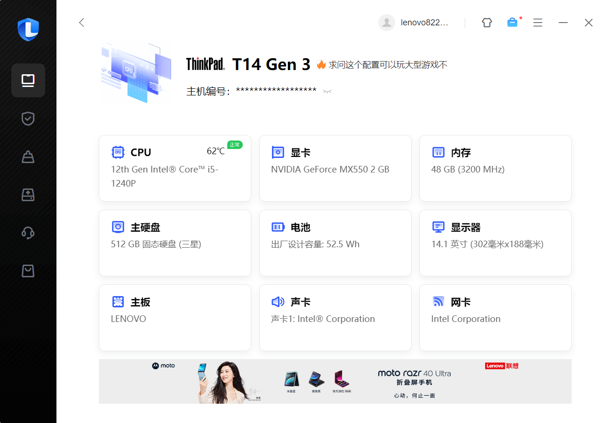This screenshot has height=423, width=614.
Task: Click the network card wifi icon
Action: [x=438, y=302]
